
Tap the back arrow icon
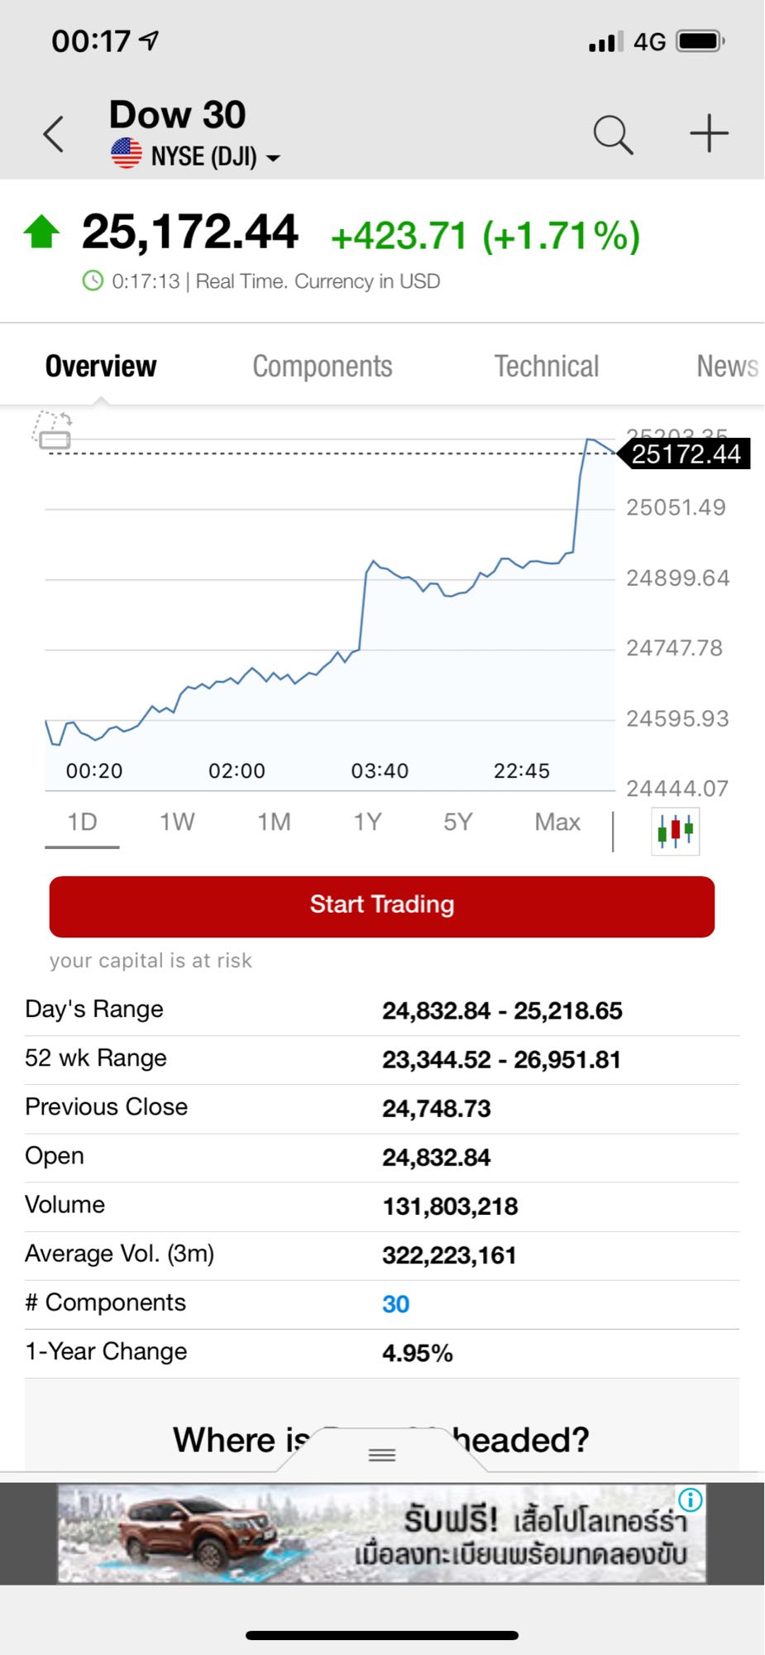[54, 134]
